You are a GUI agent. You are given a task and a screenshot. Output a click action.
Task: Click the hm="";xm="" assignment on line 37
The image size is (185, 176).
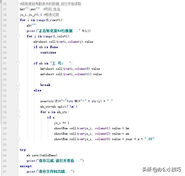(30, 9)
